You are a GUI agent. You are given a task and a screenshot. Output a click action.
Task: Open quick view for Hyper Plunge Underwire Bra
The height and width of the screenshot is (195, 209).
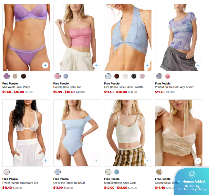tap(45, 161)
